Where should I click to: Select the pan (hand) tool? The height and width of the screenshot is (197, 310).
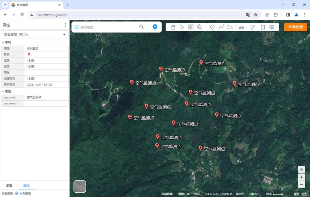[x=173, y=27]
